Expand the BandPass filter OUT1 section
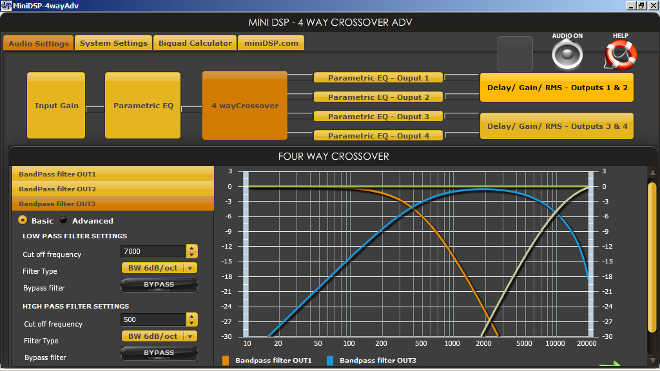The width and height of the screenshot is (660, 371). coord(113,174)
